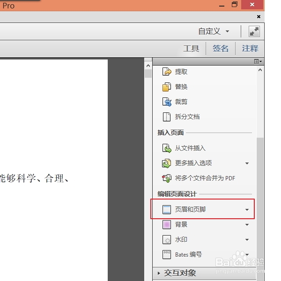Select the 提取 text label

[x=181, y=72]
